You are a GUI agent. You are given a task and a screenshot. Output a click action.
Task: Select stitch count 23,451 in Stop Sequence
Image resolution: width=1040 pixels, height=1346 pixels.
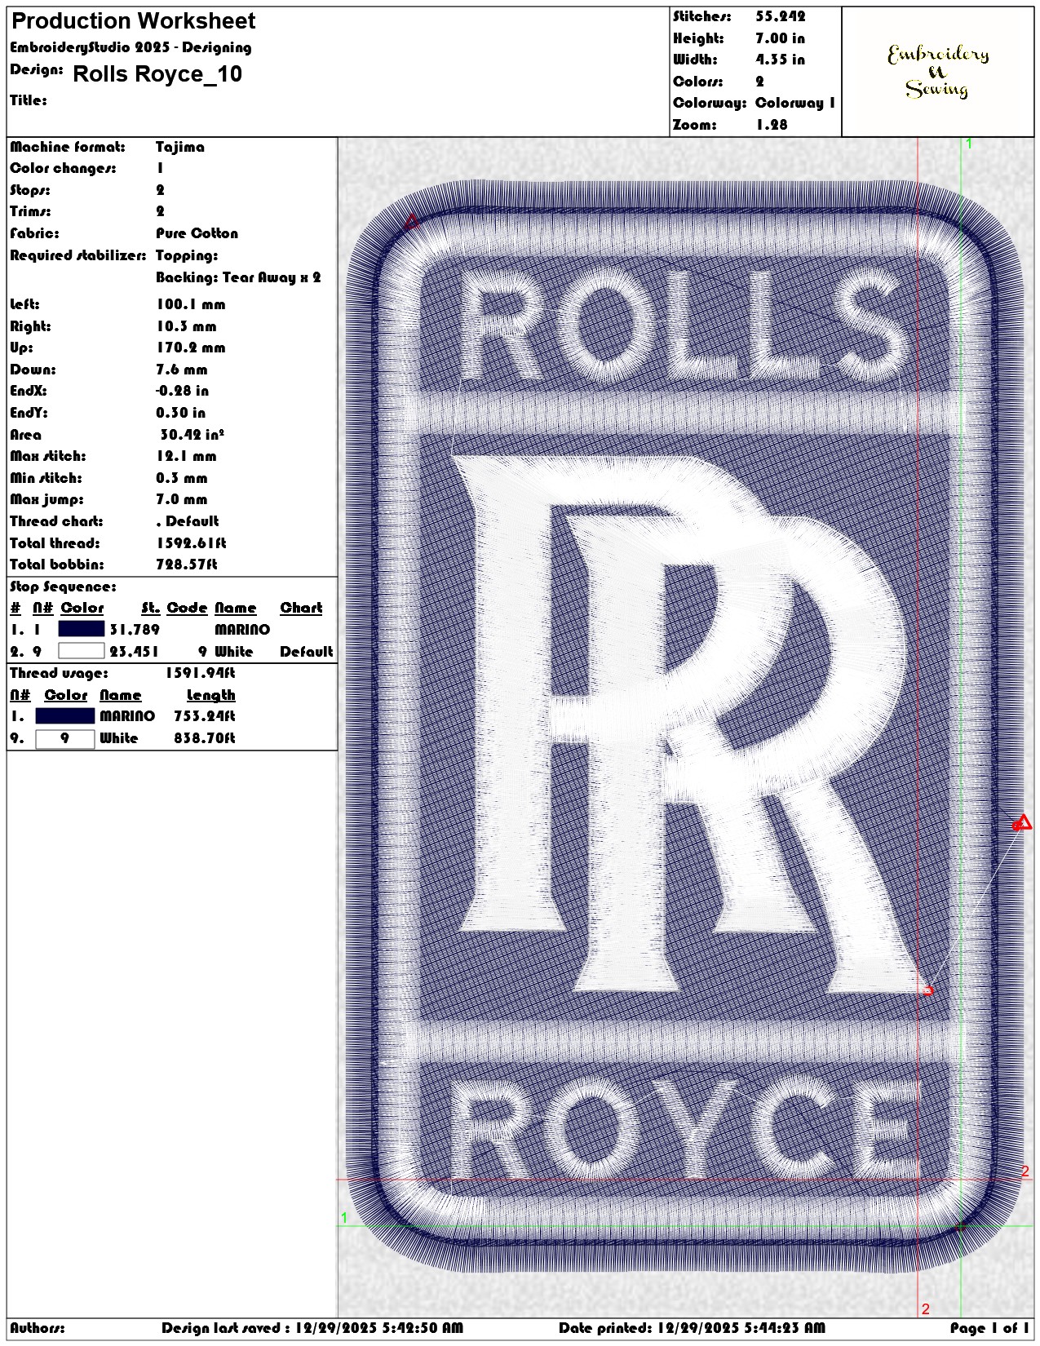tap(135, 652)
